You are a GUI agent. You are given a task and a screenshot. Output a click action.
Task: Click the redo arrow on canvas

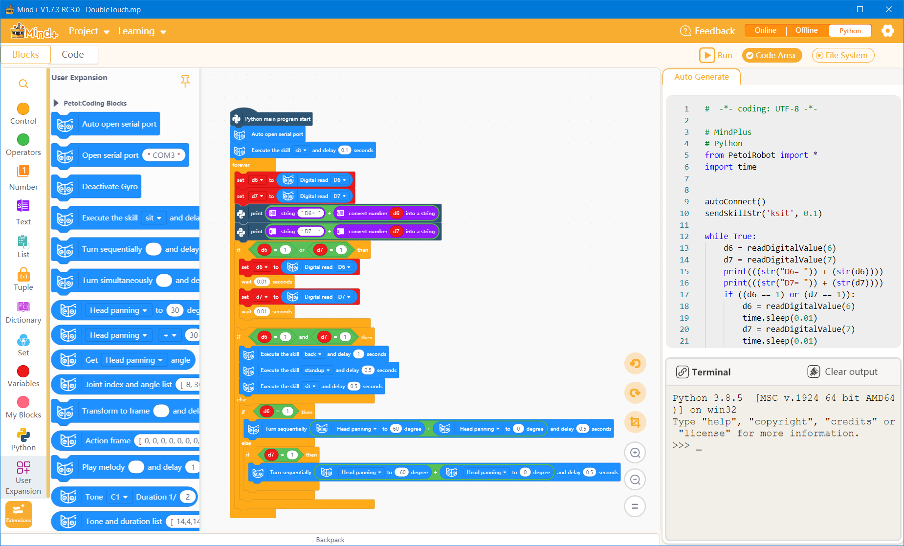tap(635, 393)
